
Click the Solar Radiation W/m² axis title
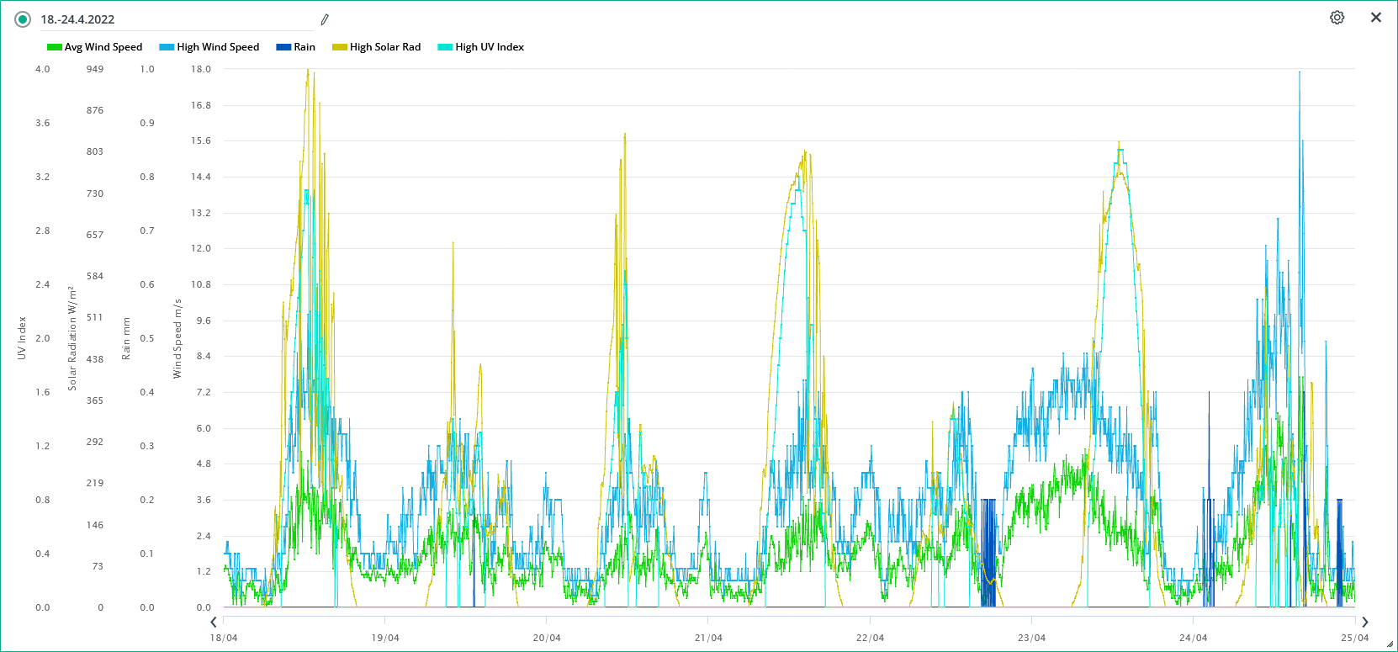72,338
